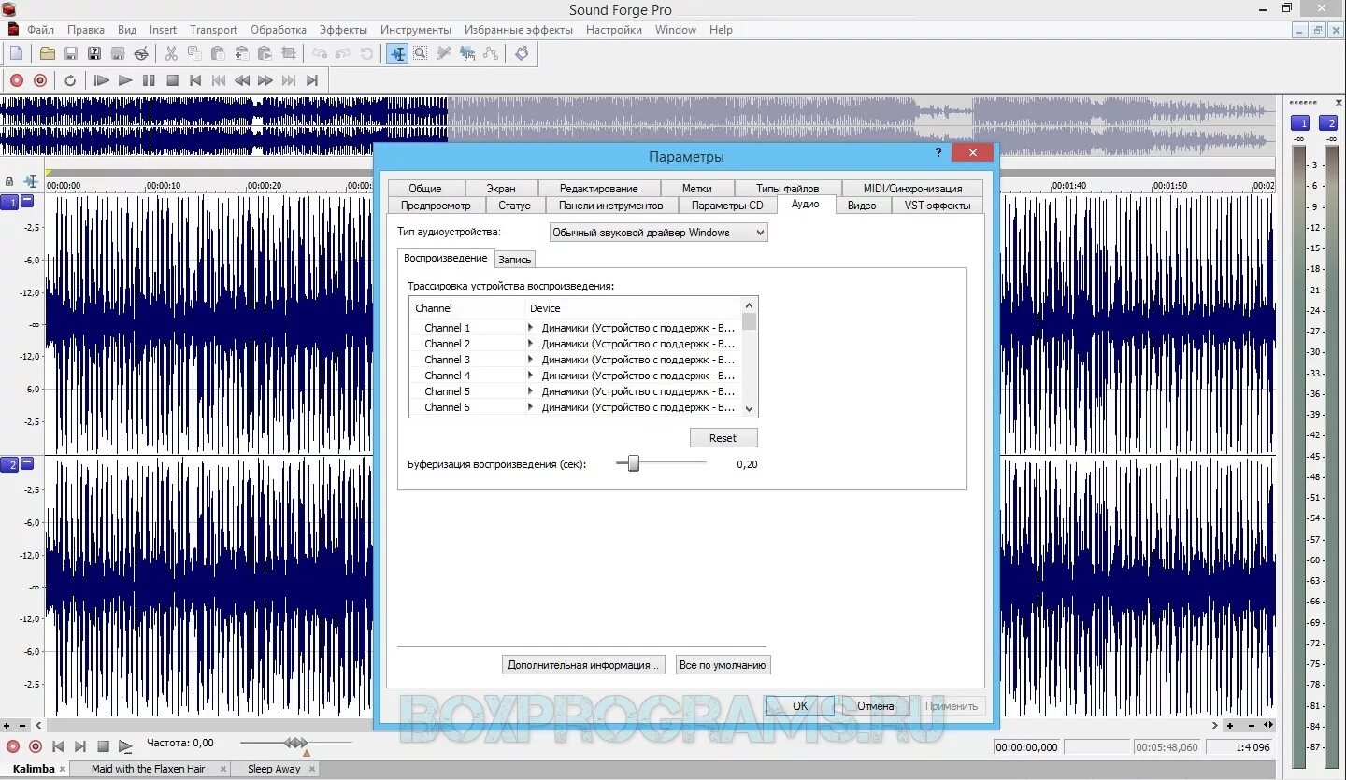Image resolution: width=1346 pixels, height=780 pixels.
Task: Open the device arrow for Channel 6
Action: click(x=530, y=407)
